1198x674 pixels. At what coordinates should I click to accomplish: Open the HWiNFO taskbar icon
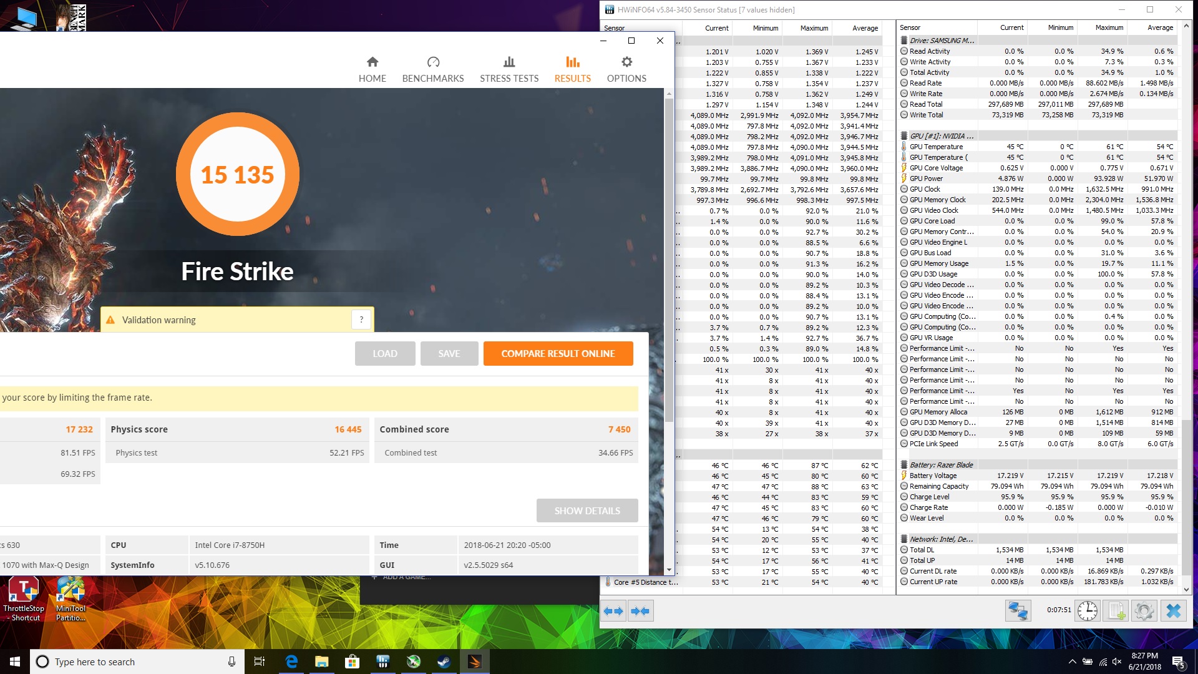click(x=383, y=662)
